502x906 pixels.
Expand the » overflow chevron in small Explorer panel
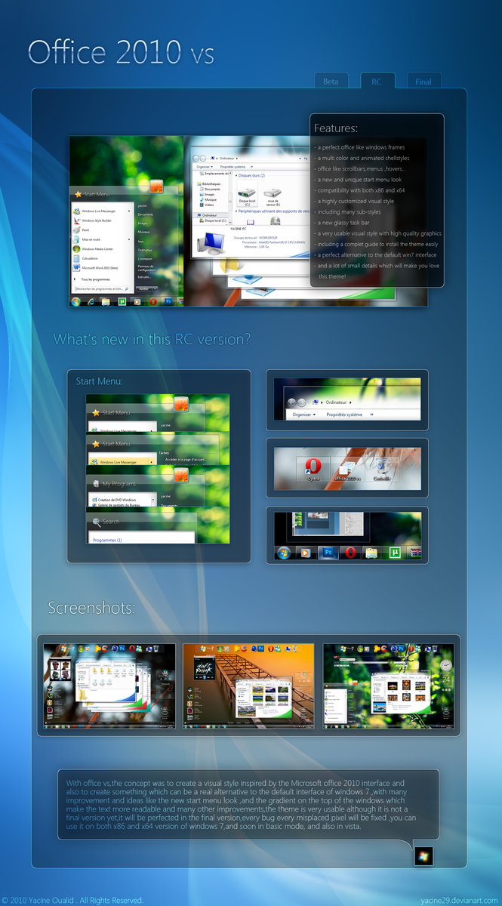(x=372, y=414)
